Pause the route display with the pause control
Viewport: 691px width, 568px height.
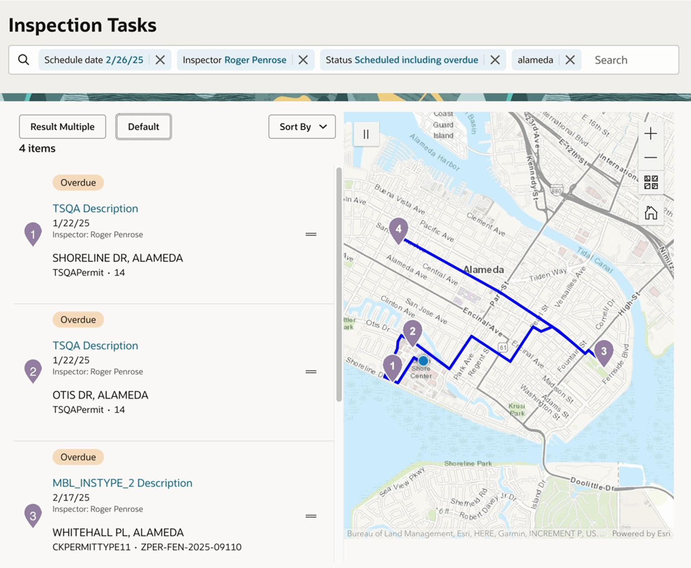coord(365,134)
